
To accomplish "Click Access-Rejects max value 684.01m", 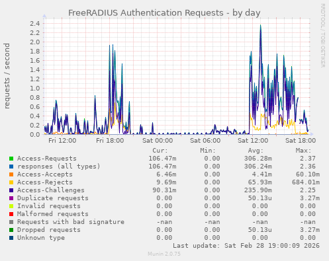I will [x=306, y=182].
